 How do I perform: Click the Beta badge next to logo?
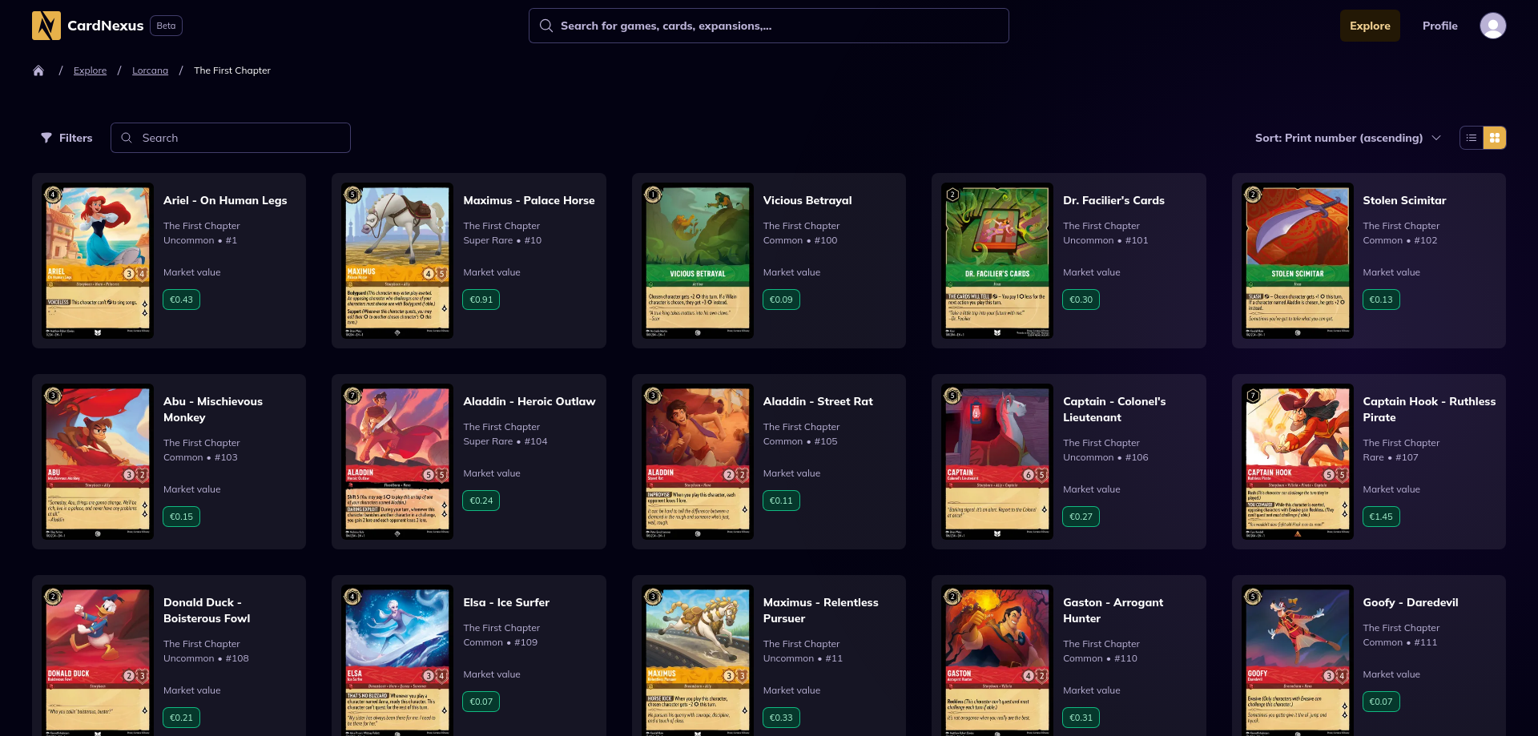pyautogui.click(x=166, y=26)
